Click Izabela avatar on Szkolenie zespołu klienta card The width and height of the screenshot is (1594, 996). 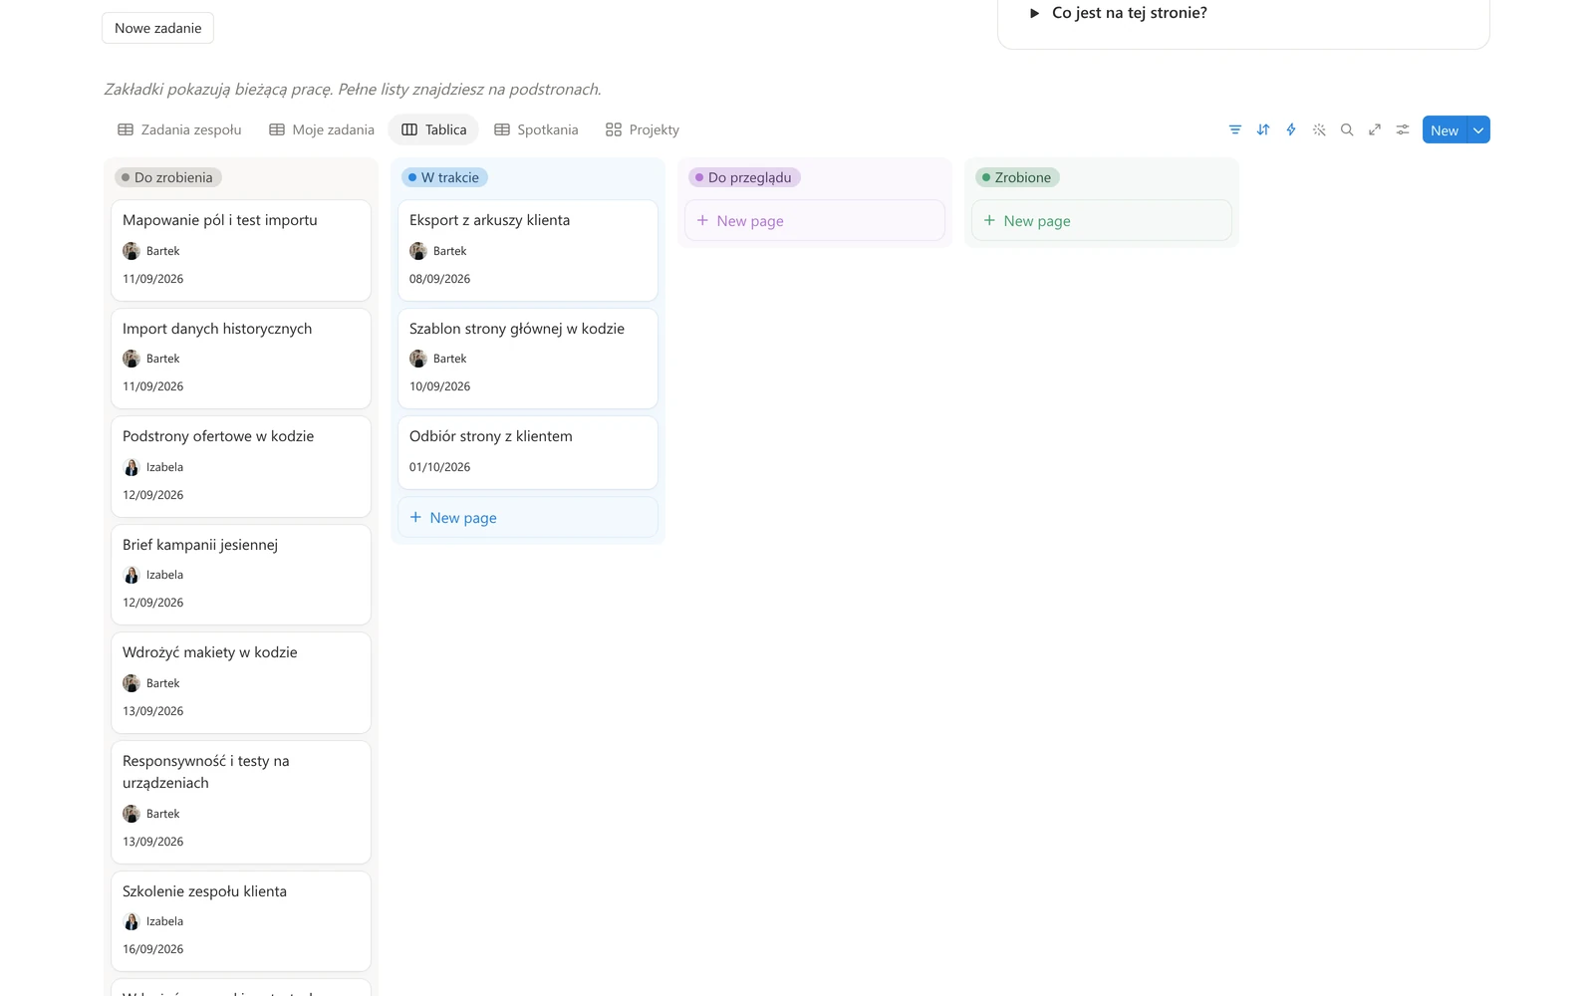pyautogui.click(x=132, y=921)
